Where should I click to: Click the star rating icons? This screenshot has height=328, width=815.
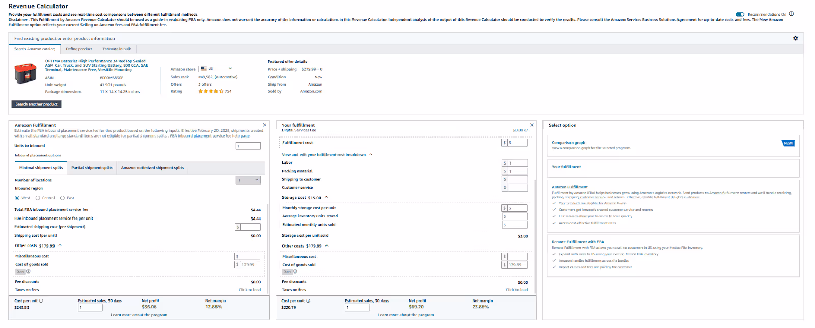210,91
